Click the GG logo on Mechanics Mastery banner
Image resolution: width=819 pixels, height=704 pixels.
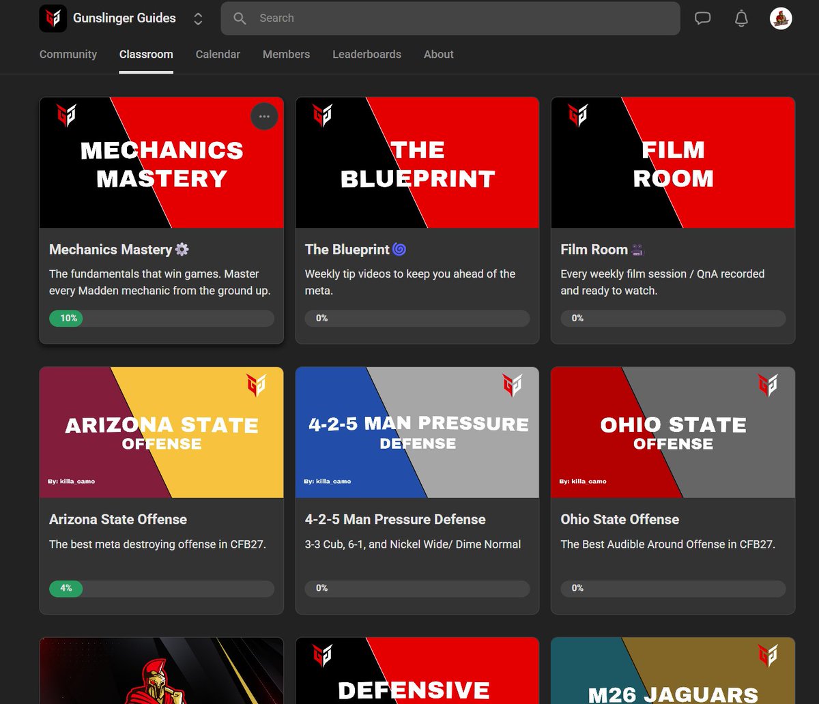point(66,116)
